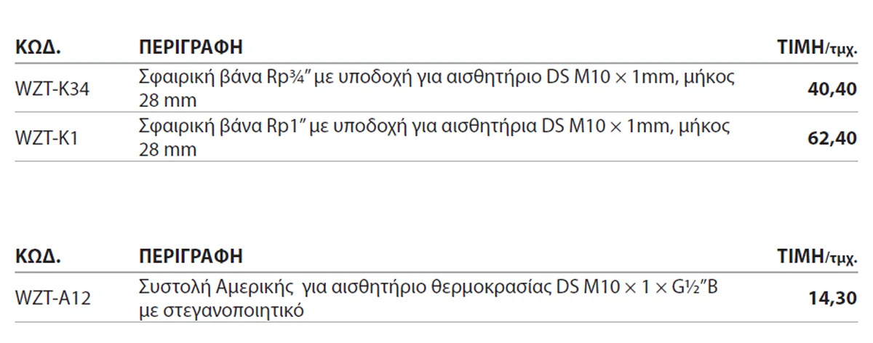Click the price 14,30

pos(832,299)
